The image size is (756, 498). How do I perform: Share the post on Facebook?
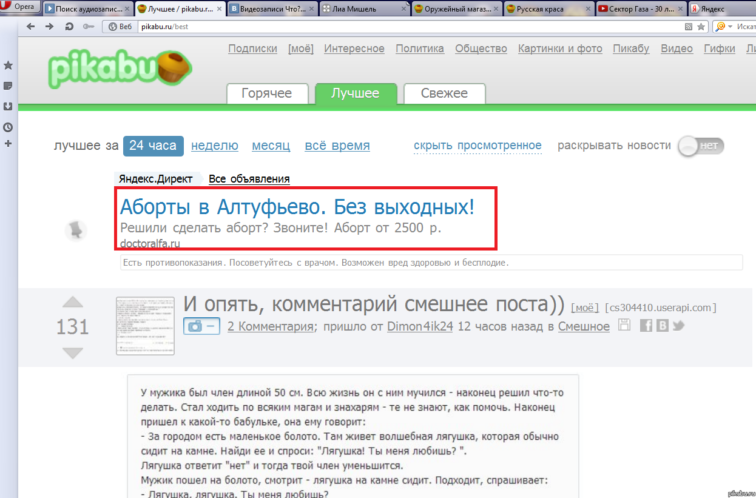[646, 326]
